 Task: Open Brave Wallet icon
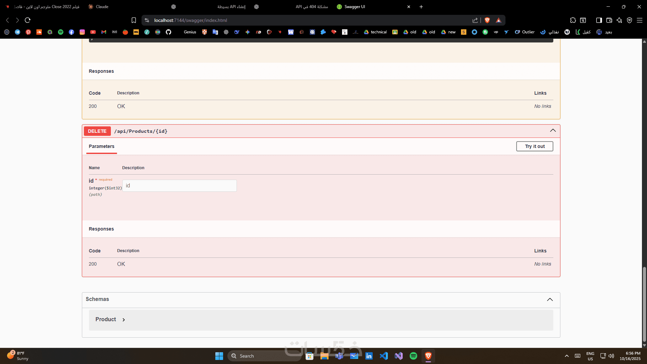pos(609,20)
